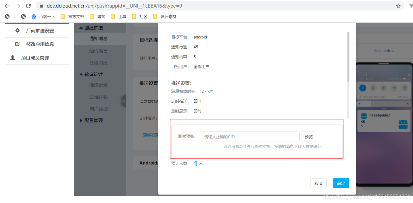Collapse the 创建推送 section
Image resolution: width=413 pixels, height=203 pixels.
pyautogui.click(x=91, y=28)
